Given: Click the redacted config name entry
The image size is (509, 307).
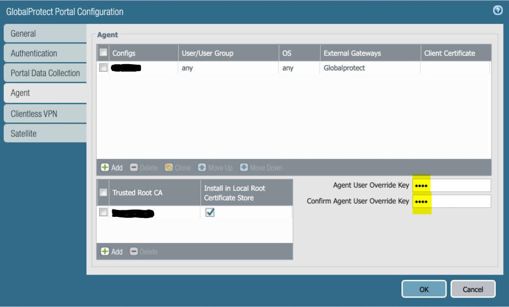Looking at the screenshot, I should tap(126, 68).
